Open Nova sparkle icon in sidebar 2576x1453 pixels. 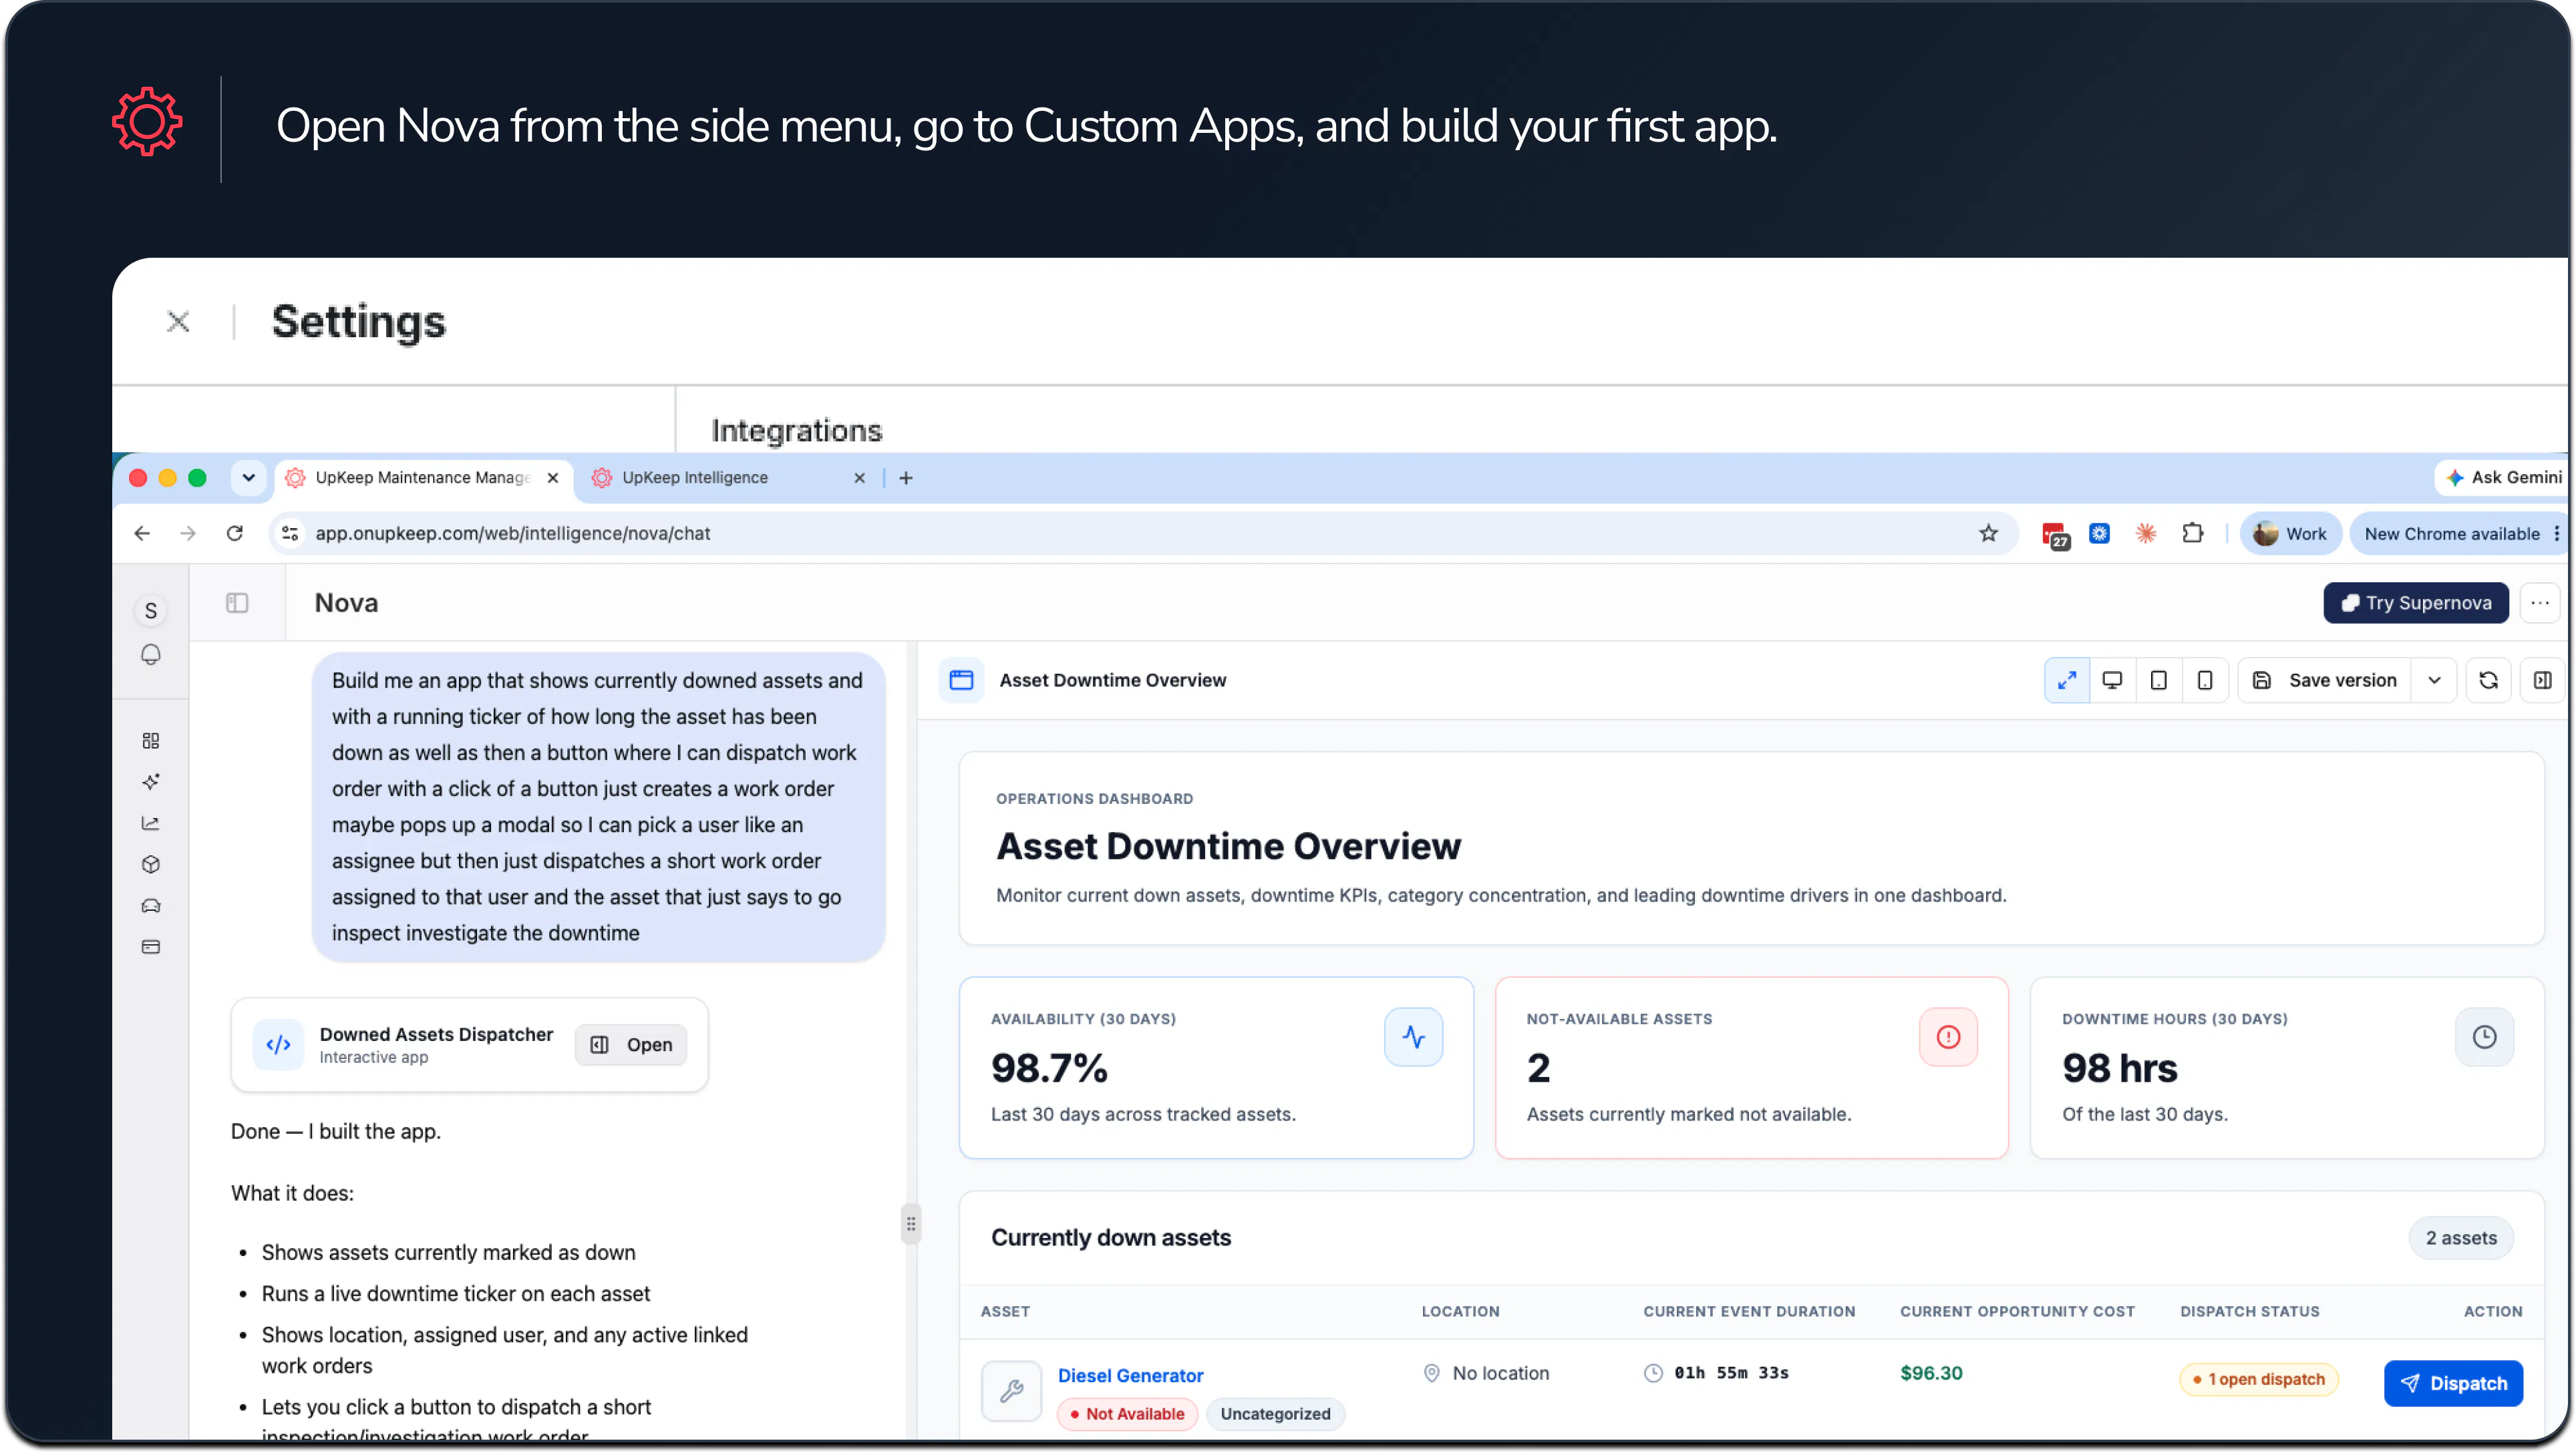[x=151, y=781]
